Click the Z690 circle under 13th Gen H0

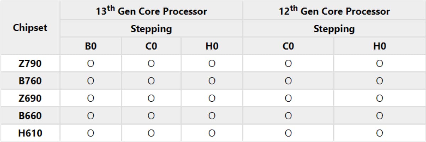coord(212,98)
